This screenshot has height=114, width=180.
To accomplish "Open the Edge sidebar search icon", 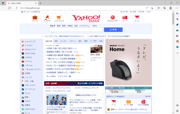I will point(177,13).
